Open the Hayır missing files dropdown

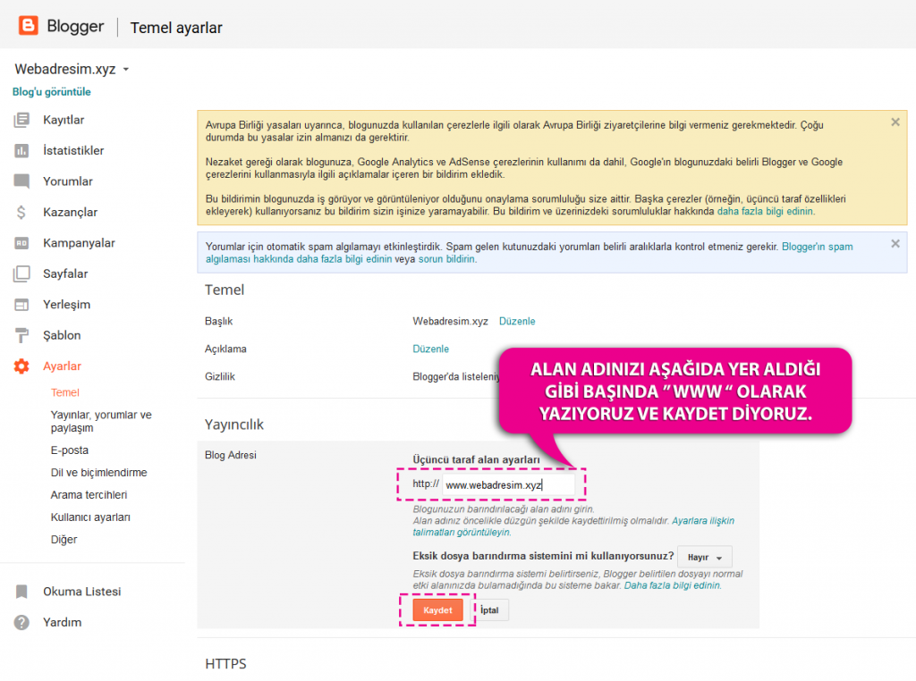coord(705,558)
